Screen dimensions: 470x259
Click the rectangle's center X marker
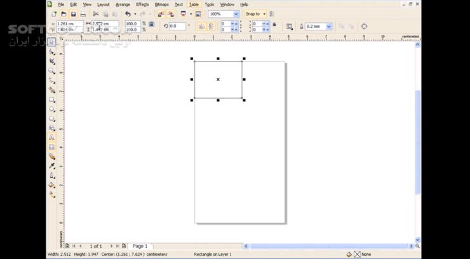218,79
